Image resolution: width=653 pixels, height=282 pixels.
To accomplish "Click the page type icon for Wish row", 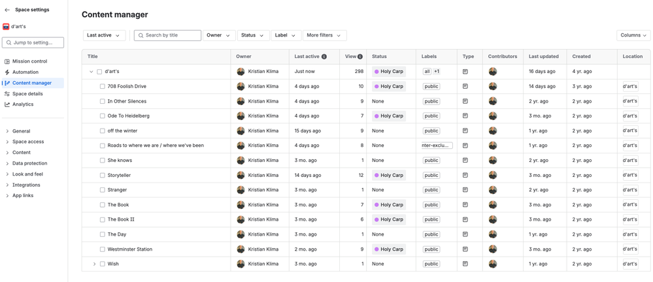I will coord(465,264).
